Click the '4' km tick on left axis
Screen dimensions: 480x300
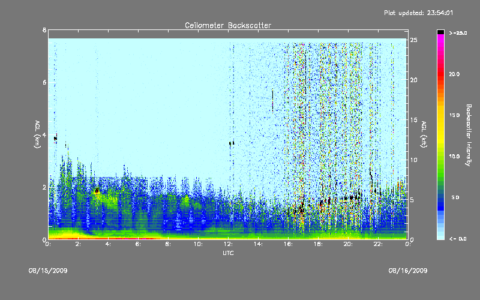coord(44,135)
